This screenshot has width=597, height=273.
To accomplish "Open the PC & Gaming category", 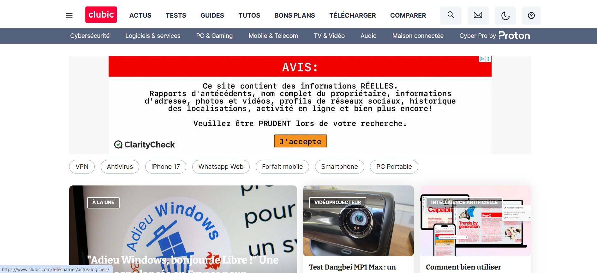I will coord(214,36).
